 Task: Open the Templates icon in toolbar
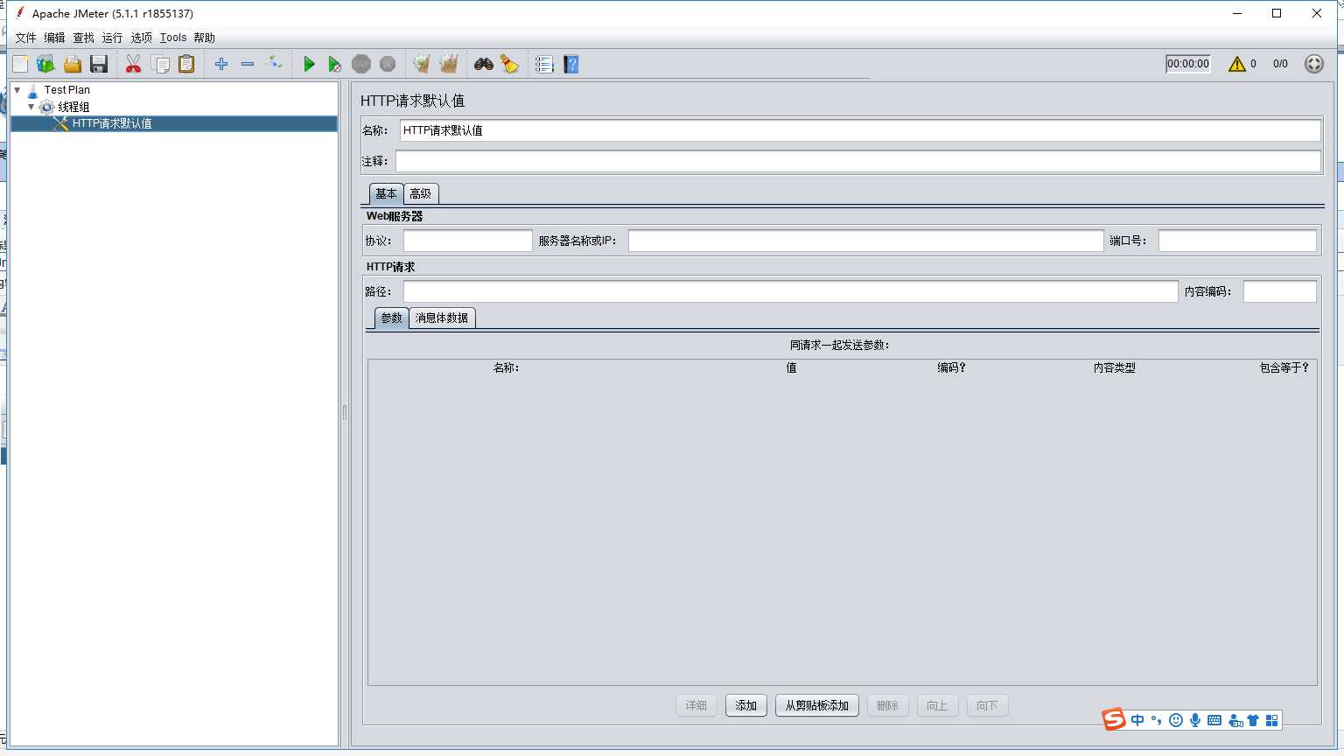[45, 64]
